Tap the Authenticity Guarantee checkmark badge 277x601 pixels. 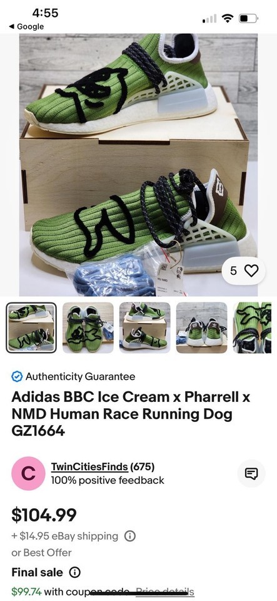16,377
